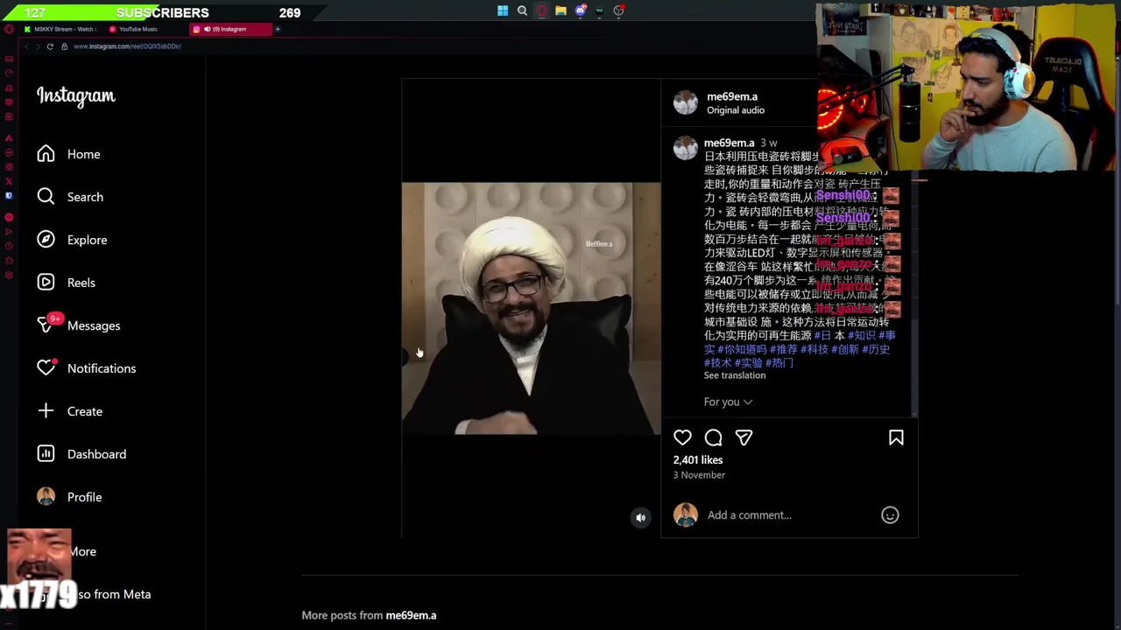Open the #推荐 hashtag
The image size is (1121, 630).
click(784, 349)
